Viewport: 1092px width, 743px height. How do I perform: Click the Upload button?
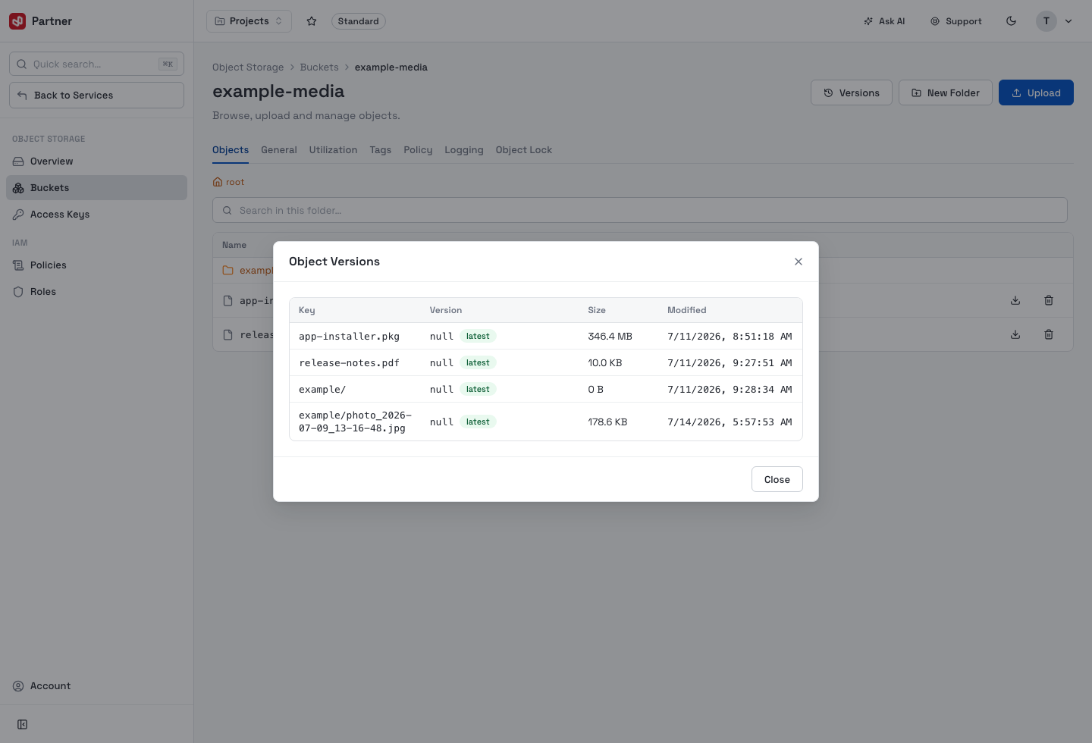click(1036, 92)
